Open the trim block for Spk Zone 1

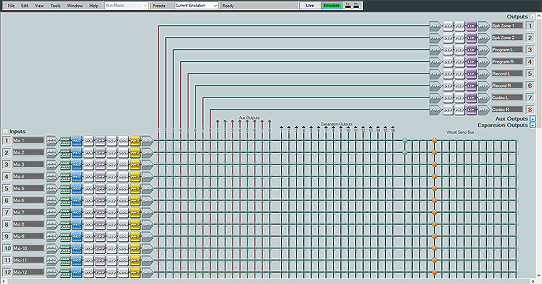click(435, 25)
